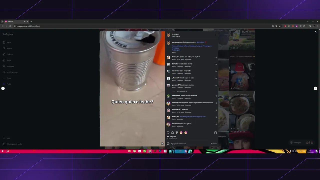Open the browser three-dot menu
The width and height of the screenshot is (320, 180).
pyautogui.click(x=318, y=26)
